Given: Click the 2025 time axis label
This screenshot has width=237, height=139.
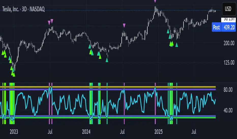Looking at the screenshot, I should (158, 132).
